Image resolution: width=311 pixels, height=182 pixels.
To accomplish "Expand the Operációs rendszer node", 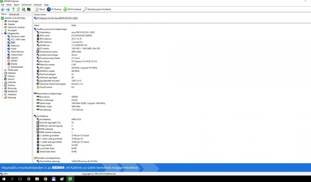I will click(x=2, y=27).
